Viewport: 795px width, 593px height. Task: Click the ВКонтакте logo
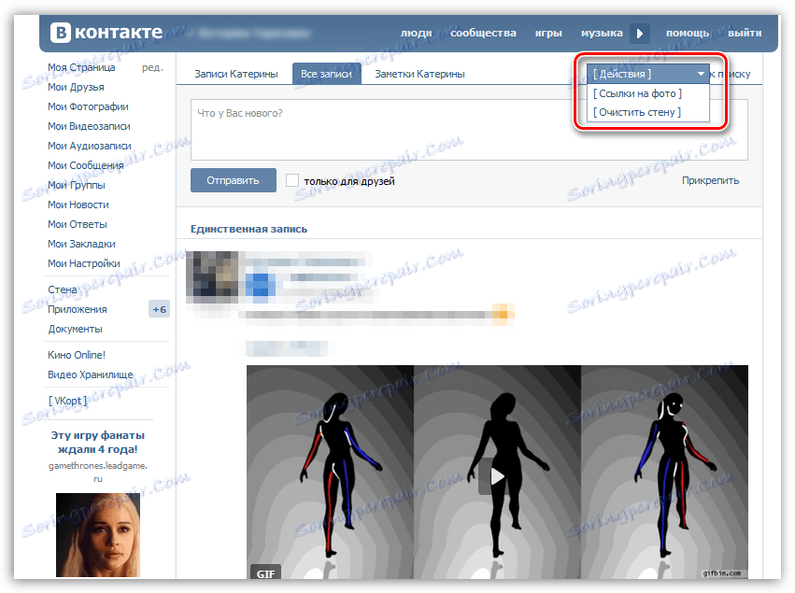click(x=106, y=33)
